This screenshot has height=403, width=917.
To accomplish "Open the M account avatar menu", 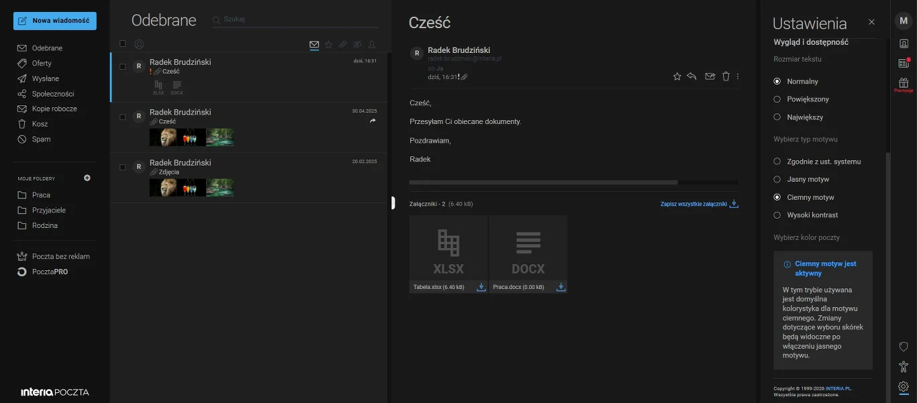I will 904,21.
